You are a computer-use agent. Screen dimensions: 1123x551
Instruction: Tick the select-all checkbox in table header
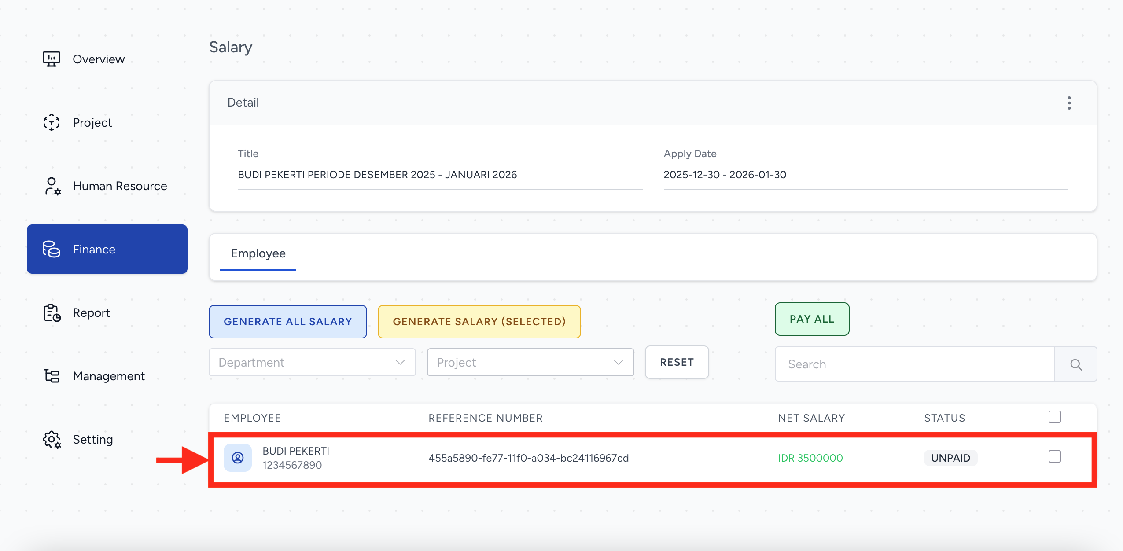[1054, 417]
